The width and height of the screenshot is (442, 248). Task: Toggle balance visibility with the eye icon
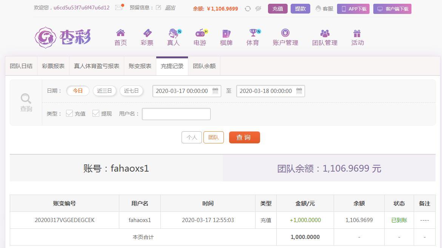click(258, 8)
